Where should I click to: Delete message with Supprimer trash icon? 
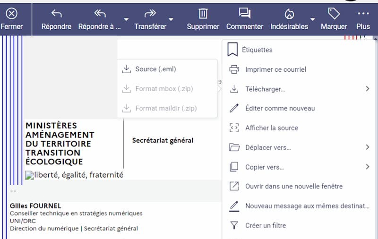tap(203, 14)
